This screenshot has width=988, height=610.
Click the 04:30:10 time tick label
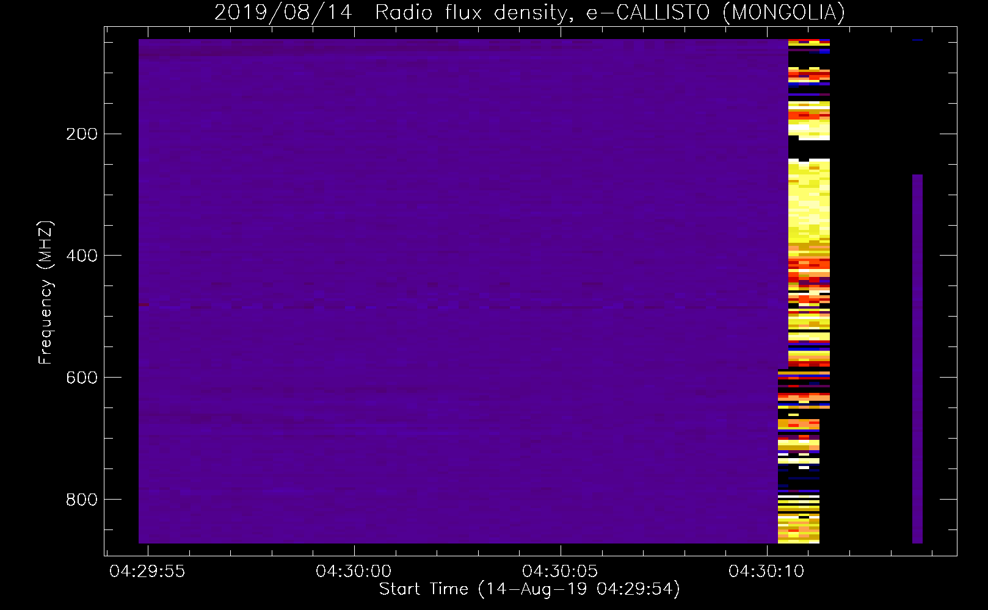pos(766,572)
